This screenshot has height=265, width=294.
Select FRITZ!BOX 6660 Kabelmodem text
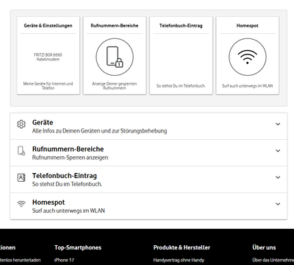(x=48, y=57)
